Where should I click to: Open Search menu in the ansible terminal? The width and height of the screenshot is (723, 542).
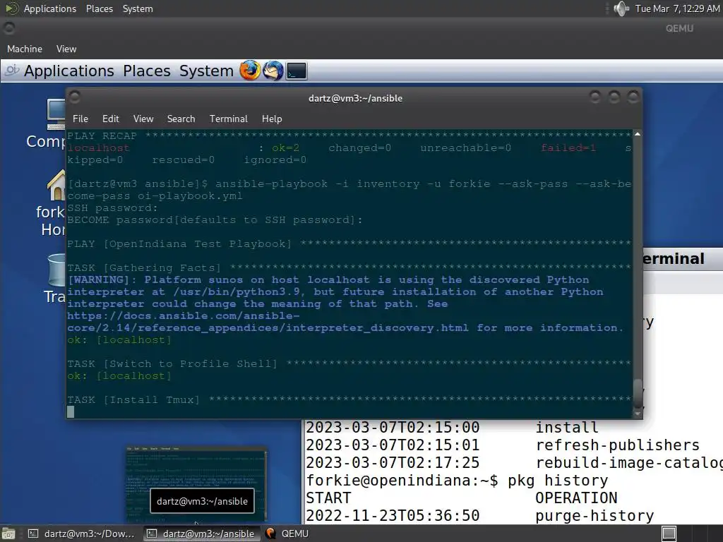[x=181, y=119]
